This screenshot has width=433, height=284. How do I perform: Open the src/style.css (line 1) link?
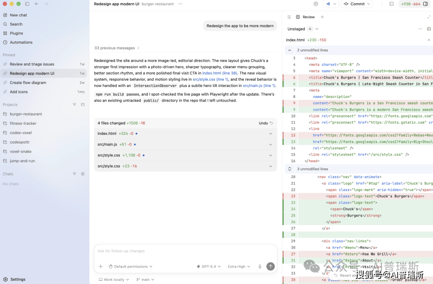point(210,79)
